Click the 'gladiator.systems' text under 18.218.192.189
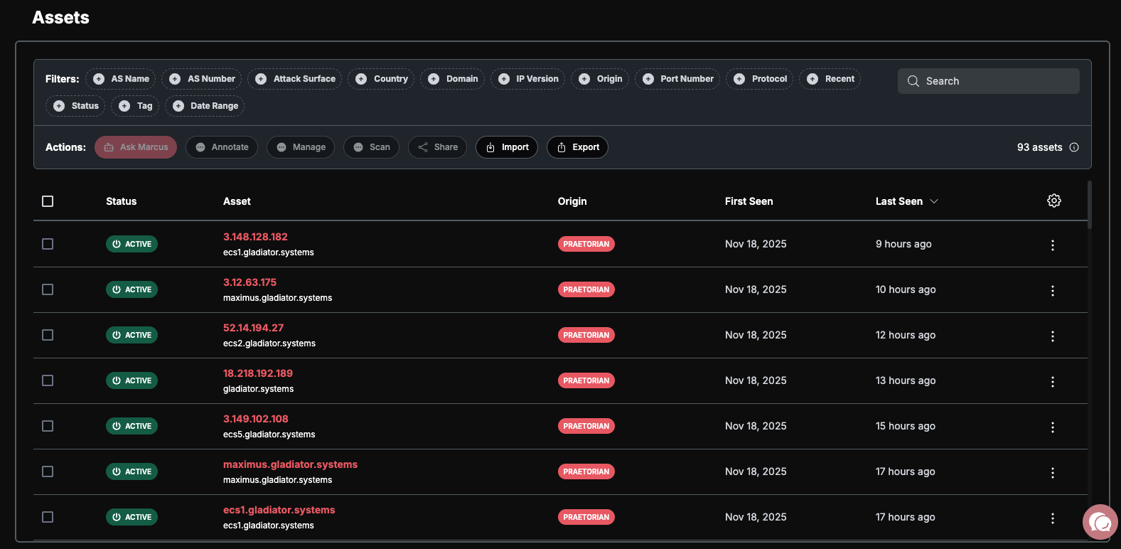The image size is (1121, 549). 258,389
